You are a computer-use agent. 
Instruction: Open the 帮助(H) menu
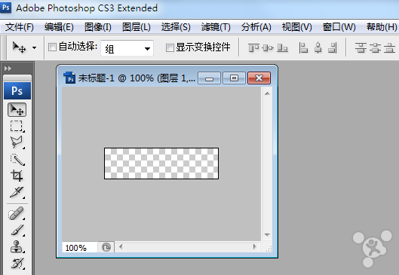(x=382, y=27)
